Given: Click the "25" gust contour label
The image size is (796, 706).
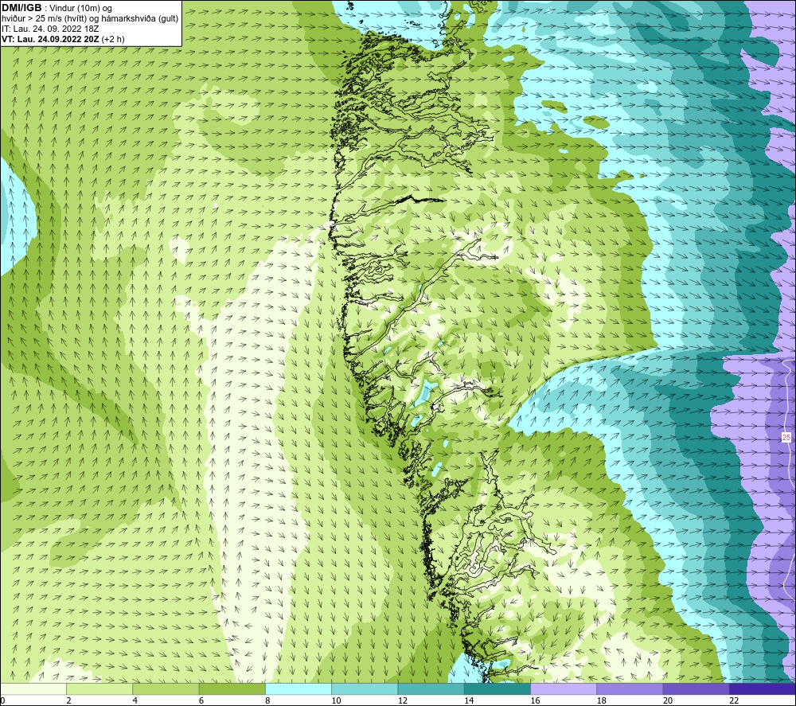Looking at the screenshot, I should point(786,437).
